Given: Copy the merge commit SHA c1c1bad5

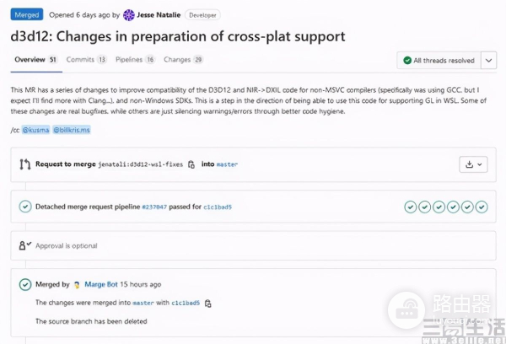Looking at the screenshot, I should pyautogui.click(x=207, y=303).
